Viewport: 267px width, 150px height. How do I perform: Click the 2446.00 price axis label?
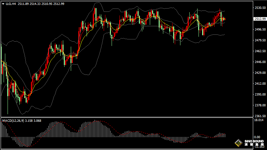[x=260, y=62]
